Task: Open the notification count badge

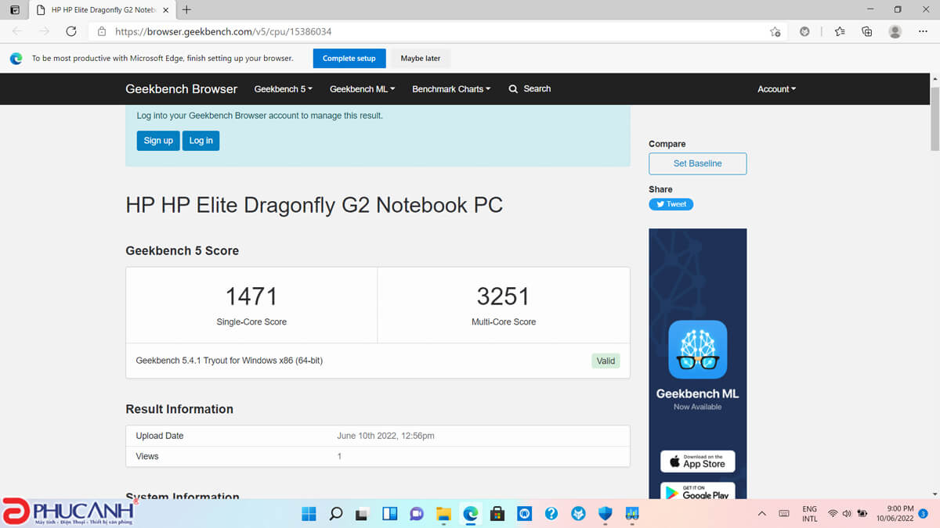Action: (x=923, y=514)
